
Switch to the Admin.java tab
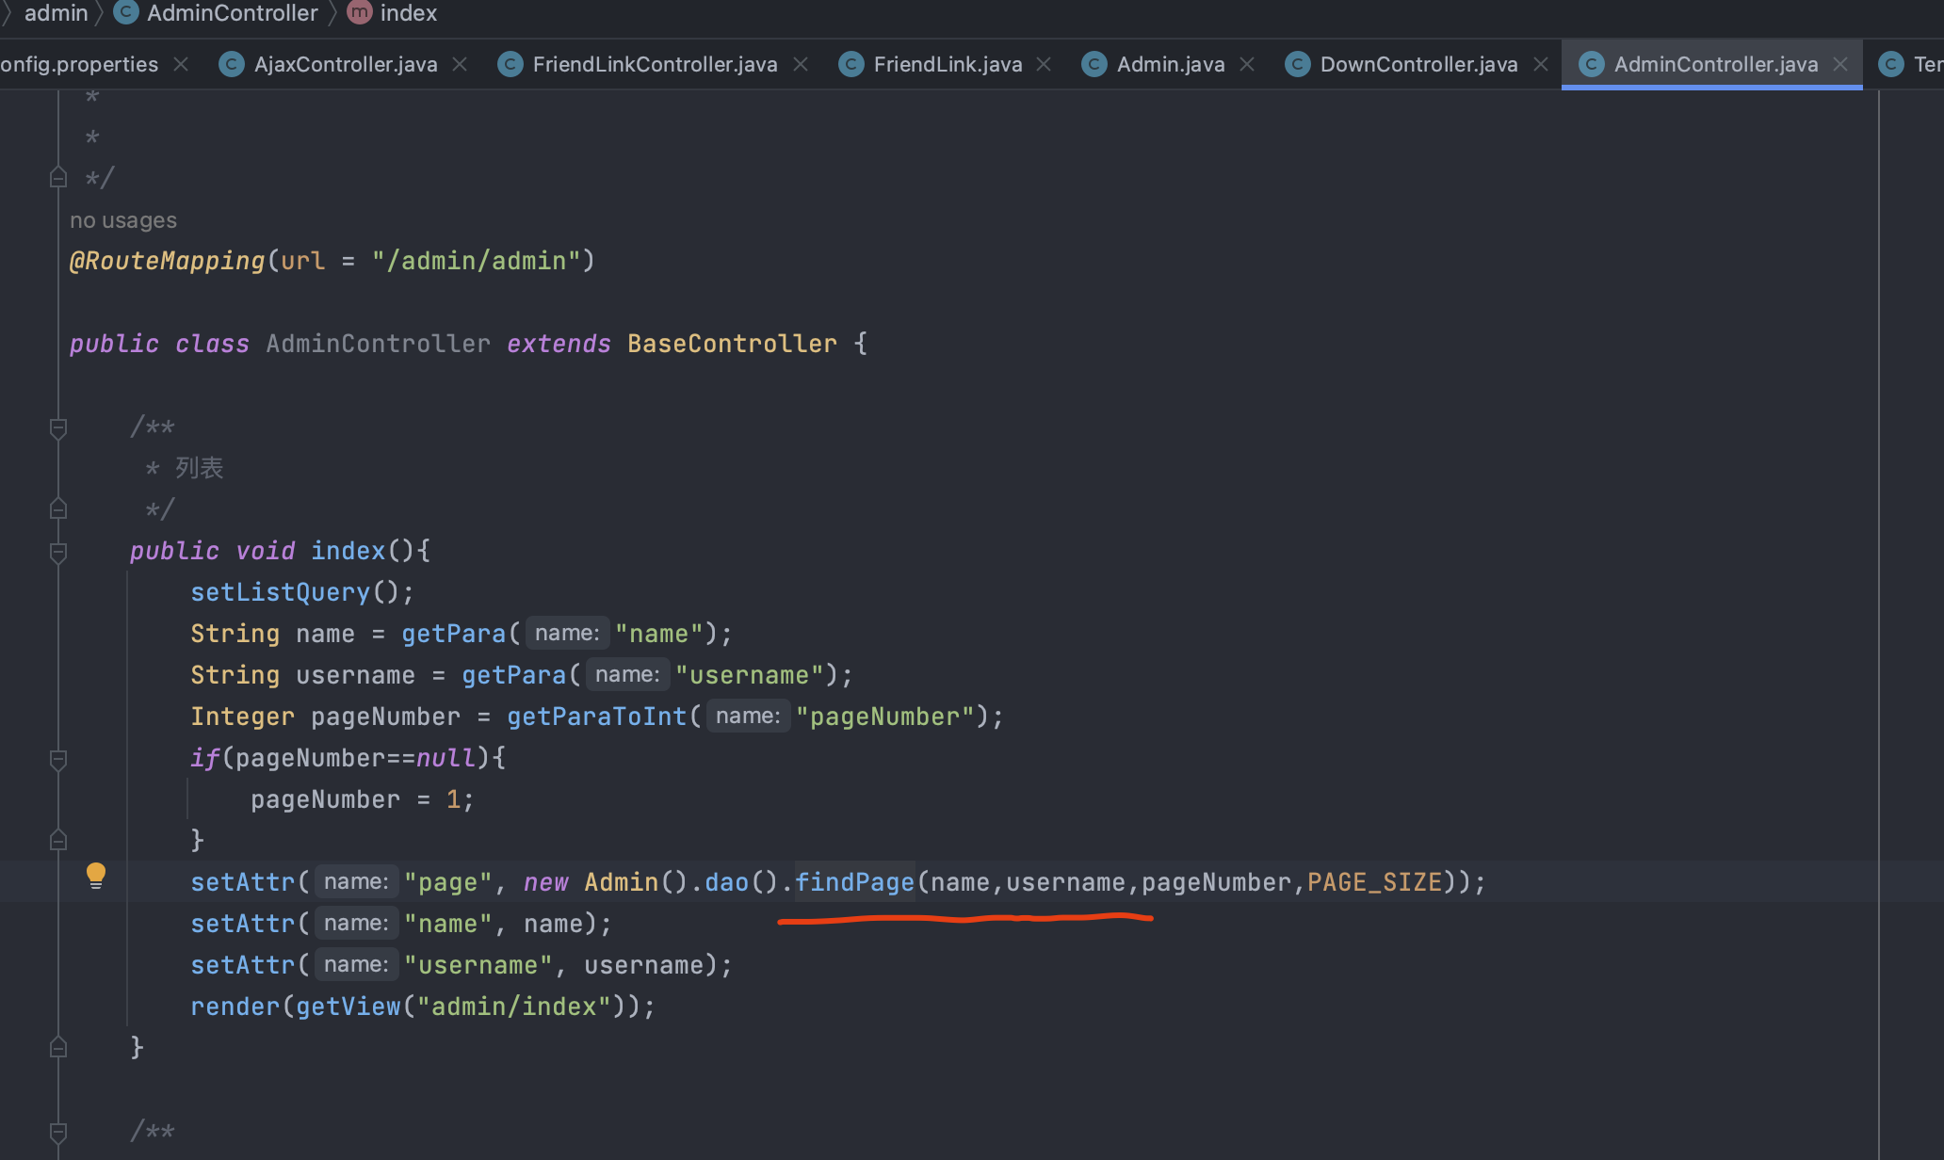pos(1170,64)
